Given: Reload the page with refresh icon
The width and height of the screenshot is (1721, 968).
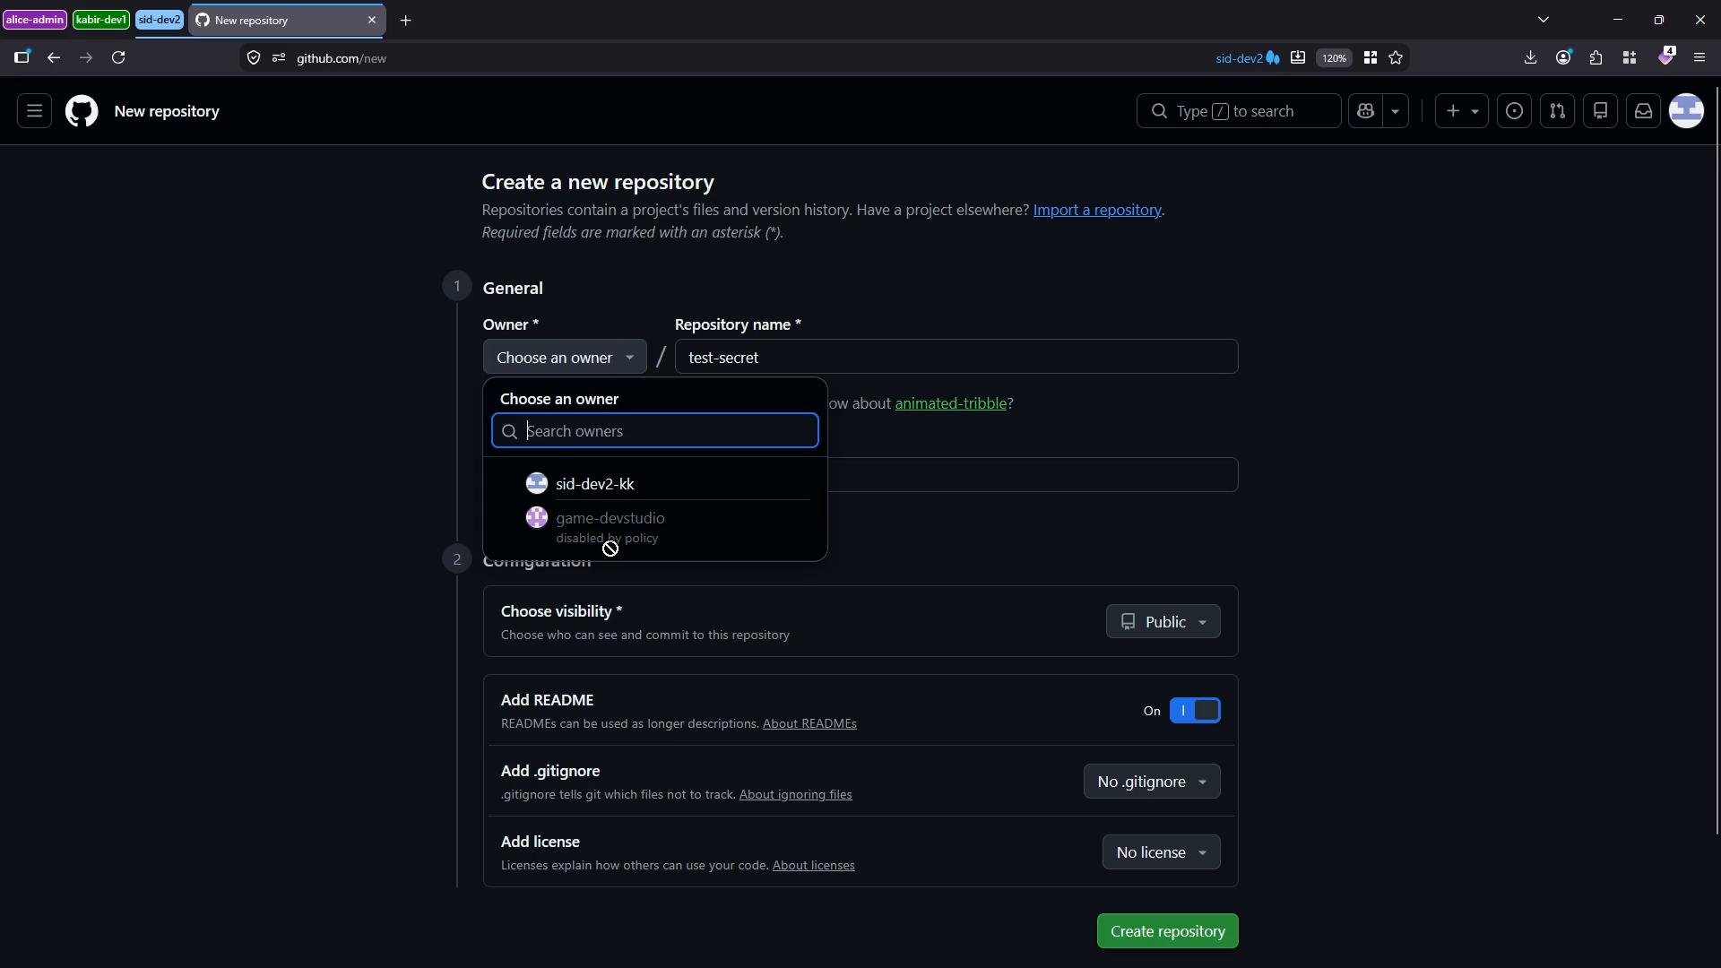Looking at the screenshot, I should [118, 57].
